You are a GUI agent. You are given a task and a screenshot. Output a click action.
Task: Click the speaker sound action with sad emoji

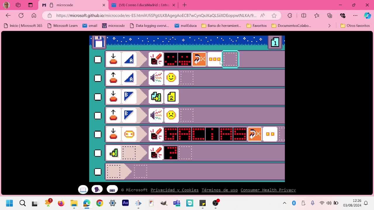[x=156, y=116]
